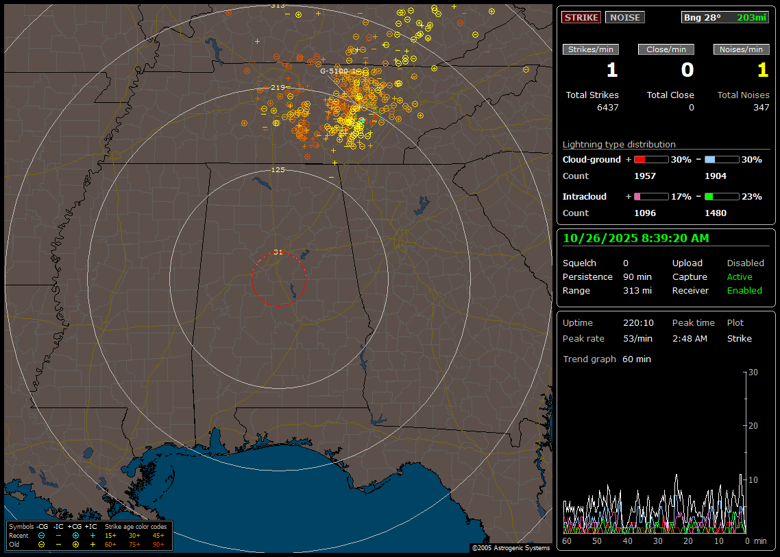
Task: Click the Upload Disabled status
Action: (x=745, y=263)
